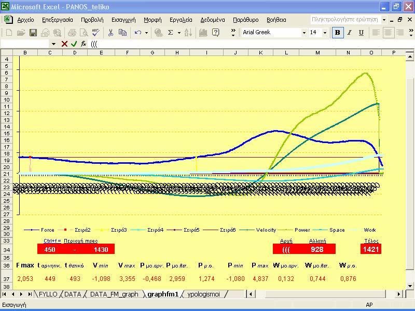Expand Standard toolbar options chevron after Help icon
The height and width of the screenshot is (311, 415).
(x=233, y=33)
